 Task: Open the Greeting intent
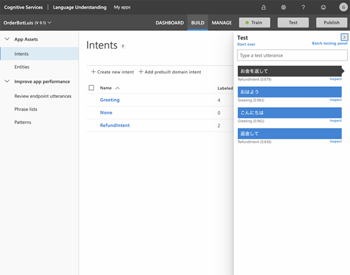click(x=110, y=100)
